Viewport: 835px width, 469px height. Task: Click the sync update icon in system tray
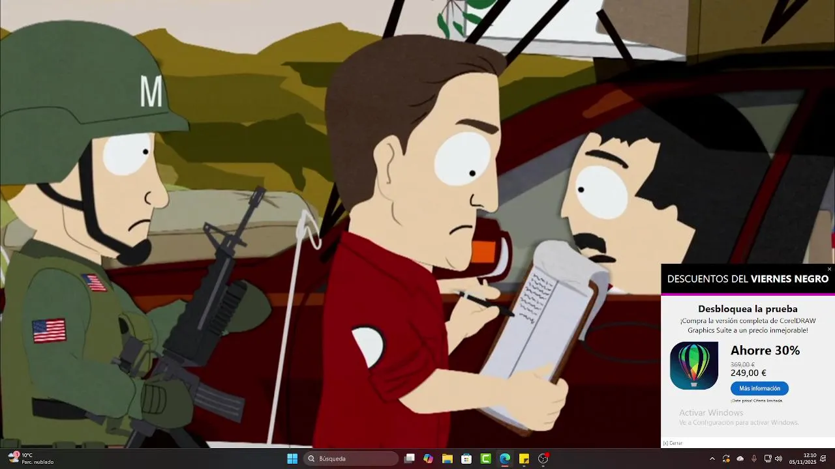click(726, 459)
